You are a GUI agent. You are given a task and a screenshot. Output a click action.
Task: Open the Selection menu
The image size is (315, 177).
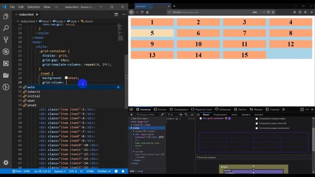33,7
